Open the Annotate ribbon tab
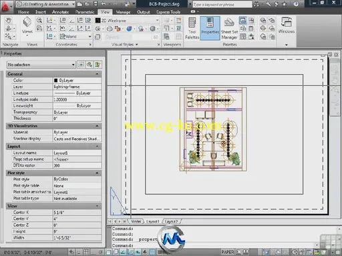This screenshot has width=342, height=256. 60,12
